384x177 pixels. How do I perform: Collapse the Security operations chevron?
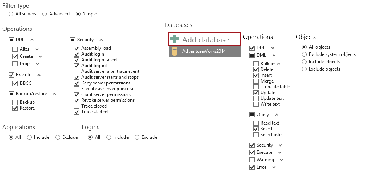coord(101,40)
